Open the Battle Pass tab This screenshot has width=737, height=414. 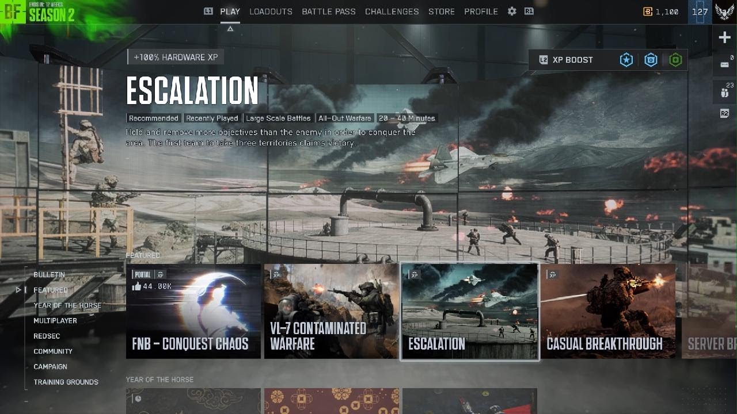point(329,11)
